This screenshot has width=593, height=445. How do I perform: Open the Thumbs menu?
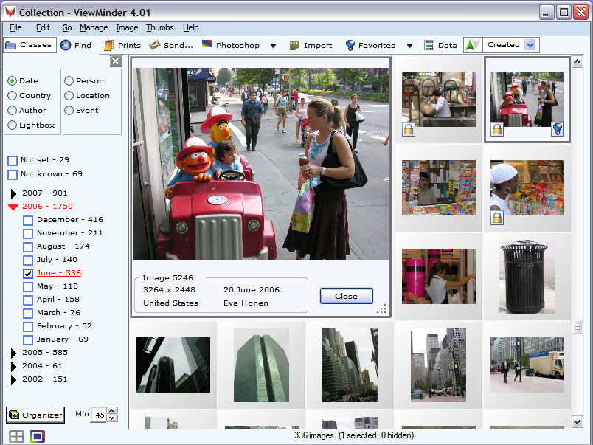(160, 27)
